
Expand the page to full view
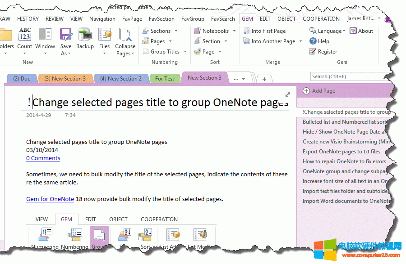tap(288, 94)
